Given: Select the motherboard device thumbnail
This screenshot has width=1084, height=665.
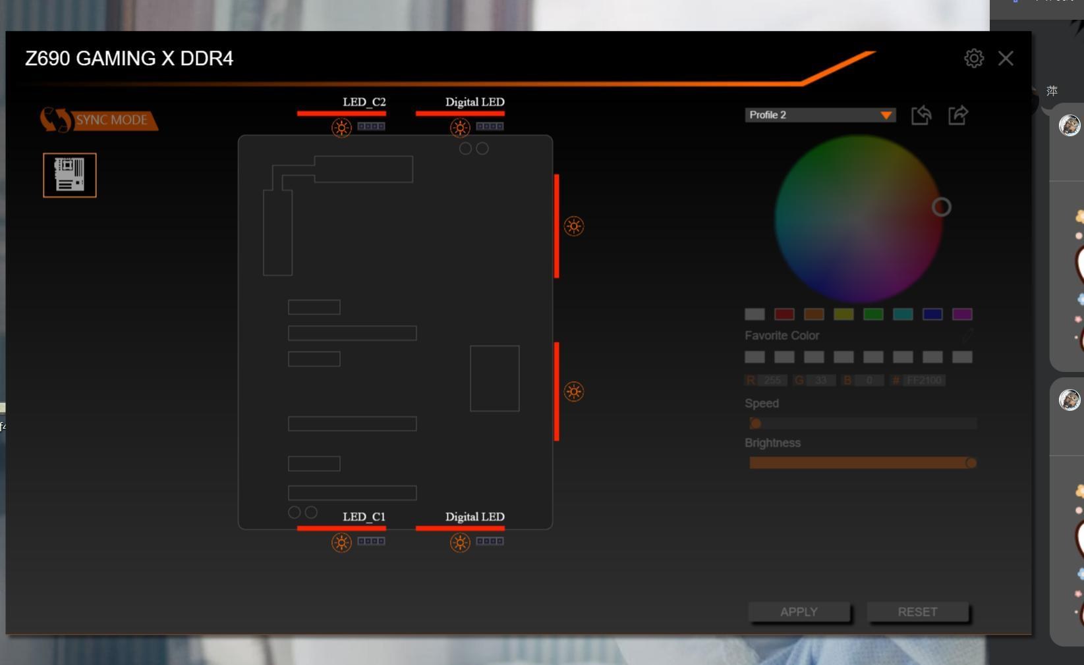Looking at the screenshot, I should (x=70, y=175).
